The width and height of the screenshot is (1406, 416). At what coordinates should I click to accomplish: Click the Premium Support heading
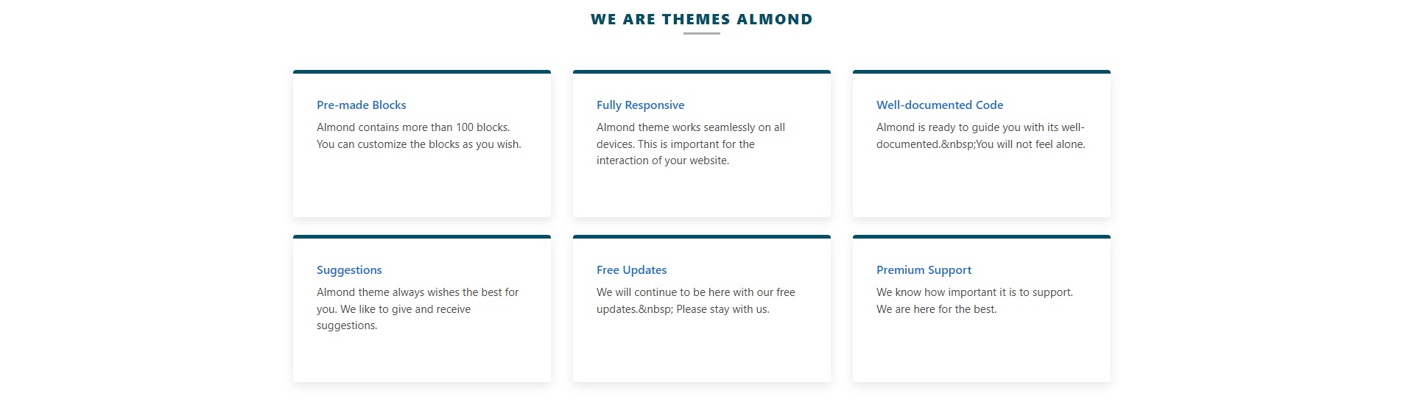pos(924,270)
